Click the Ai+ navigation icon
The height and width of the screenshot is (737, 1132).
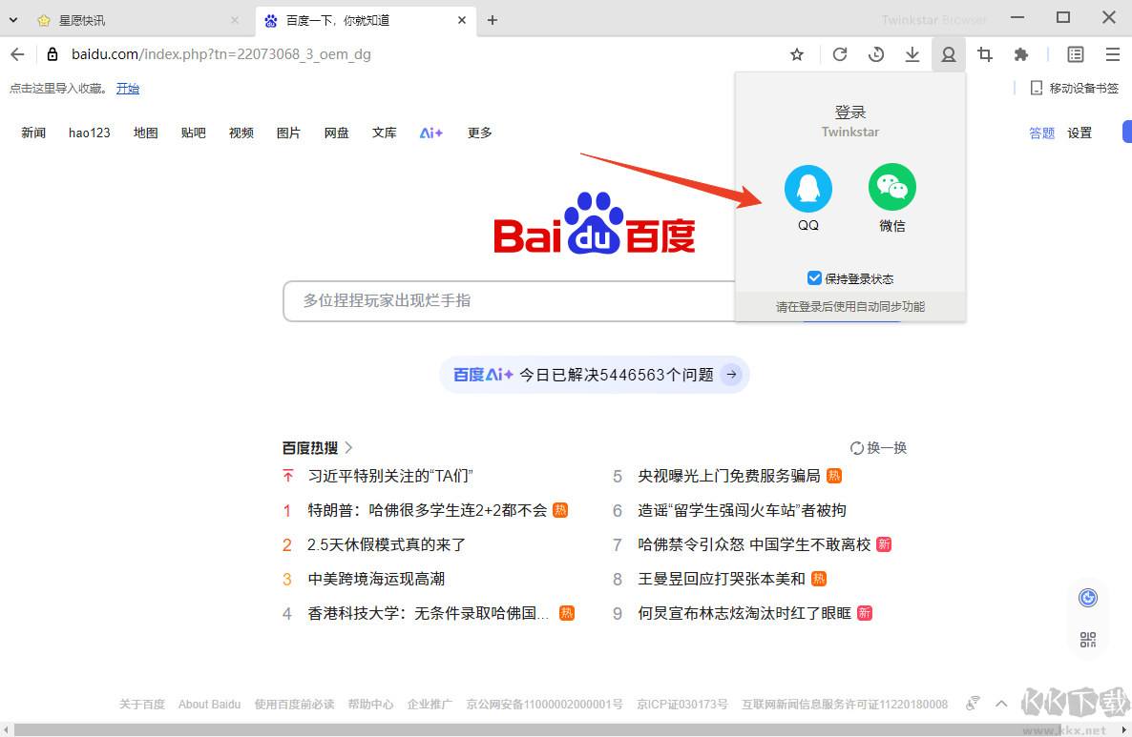431,133
